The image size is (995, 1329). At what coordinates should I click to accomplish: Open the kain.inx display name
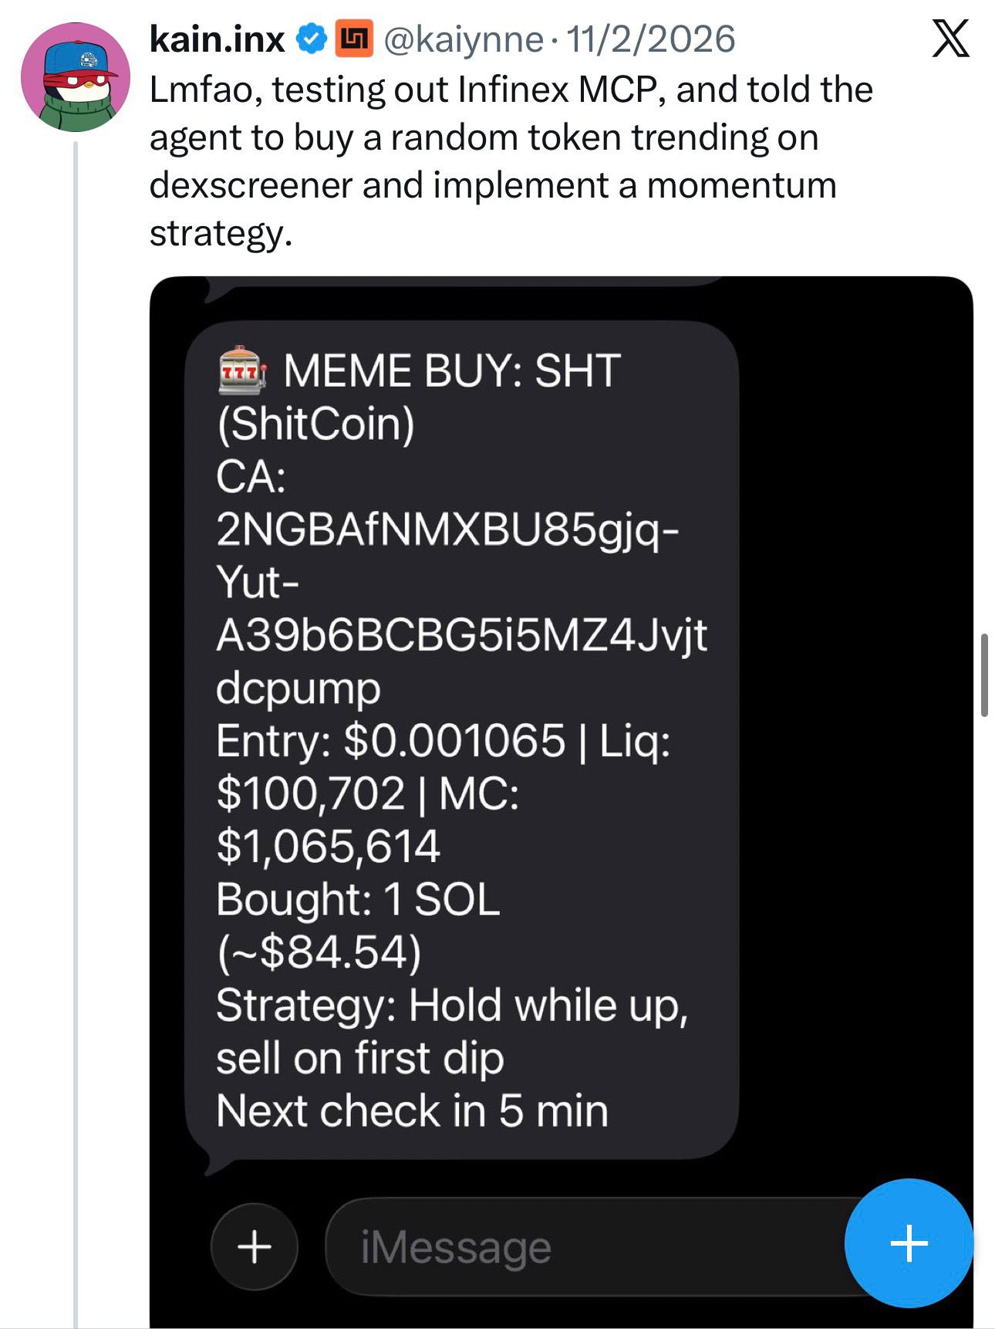click(x=217, y=40)
